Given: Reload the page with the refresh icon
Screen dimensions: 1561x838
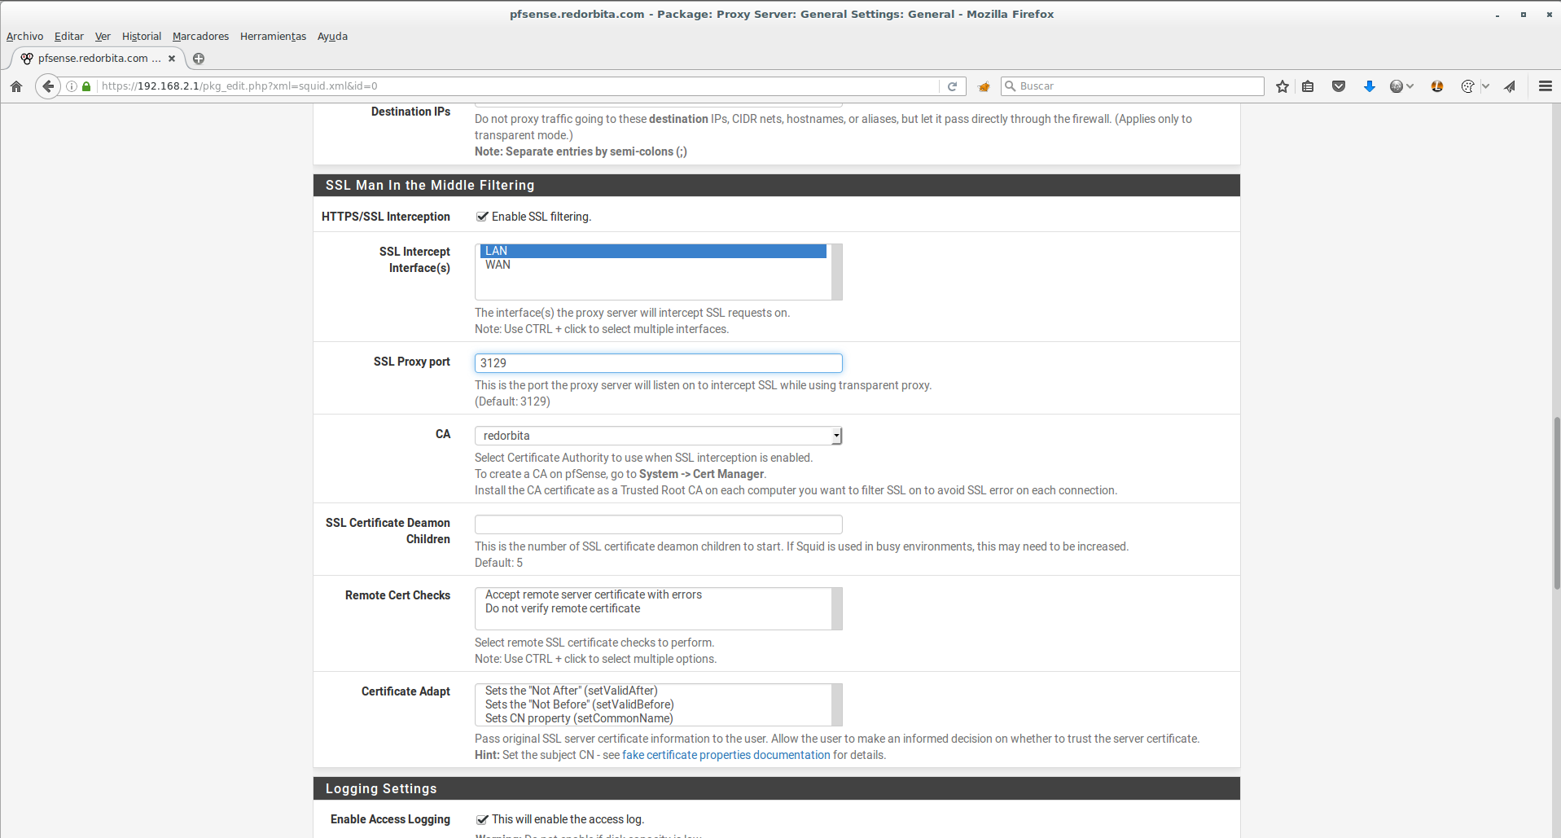Looking at the screenshot, I should click(x=952, y=86).
